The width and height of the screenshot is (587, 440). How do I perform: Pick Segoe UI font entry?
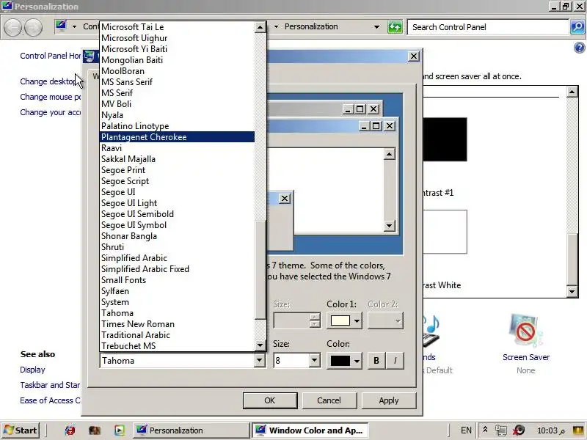(178, 192)
